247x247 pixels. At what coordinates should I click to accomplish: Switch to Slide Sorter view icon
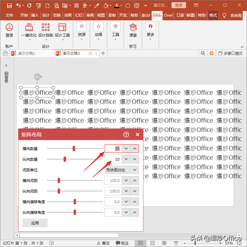point(152,243)
